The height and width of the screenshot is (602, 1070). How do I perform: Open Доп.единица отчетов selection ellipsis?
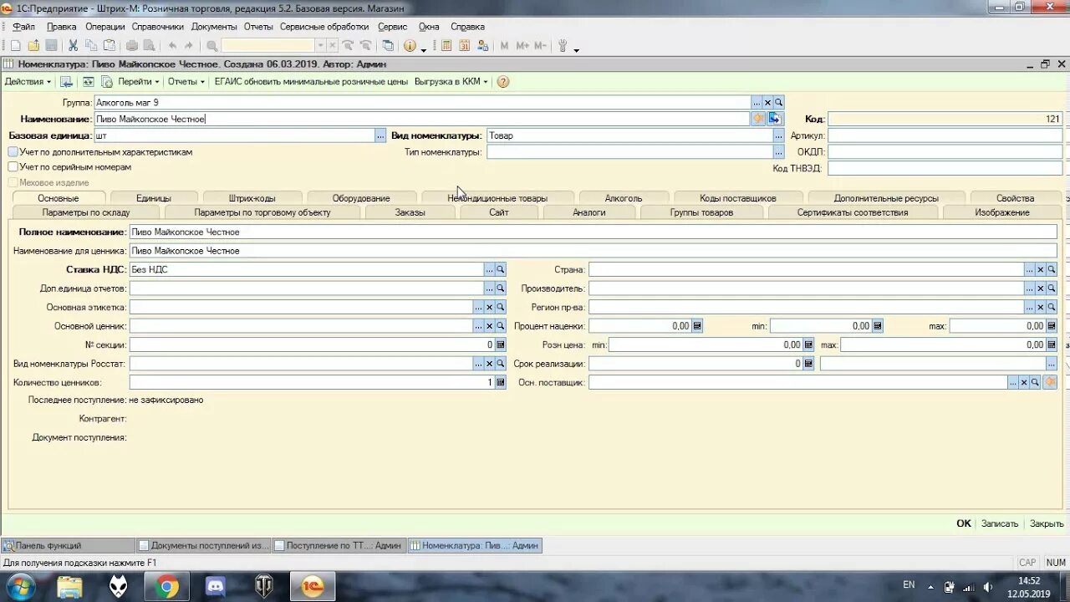(490, 288)
